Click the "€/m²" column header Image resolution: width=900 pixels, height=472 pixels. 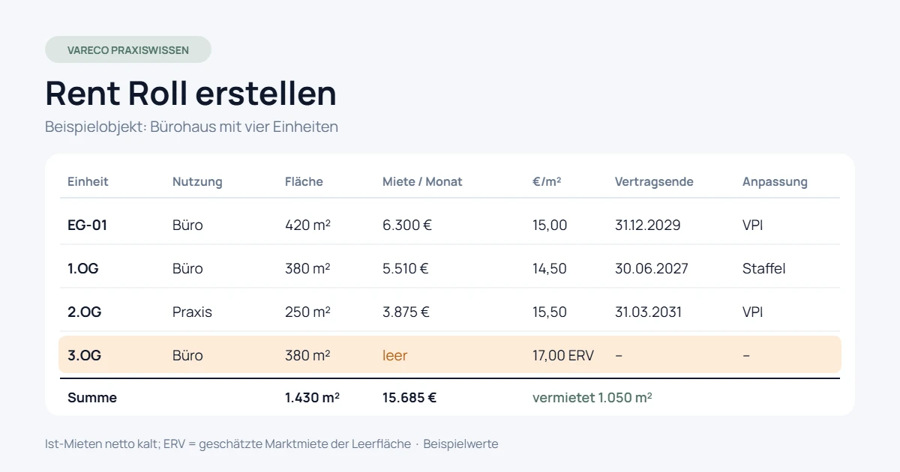547,181
